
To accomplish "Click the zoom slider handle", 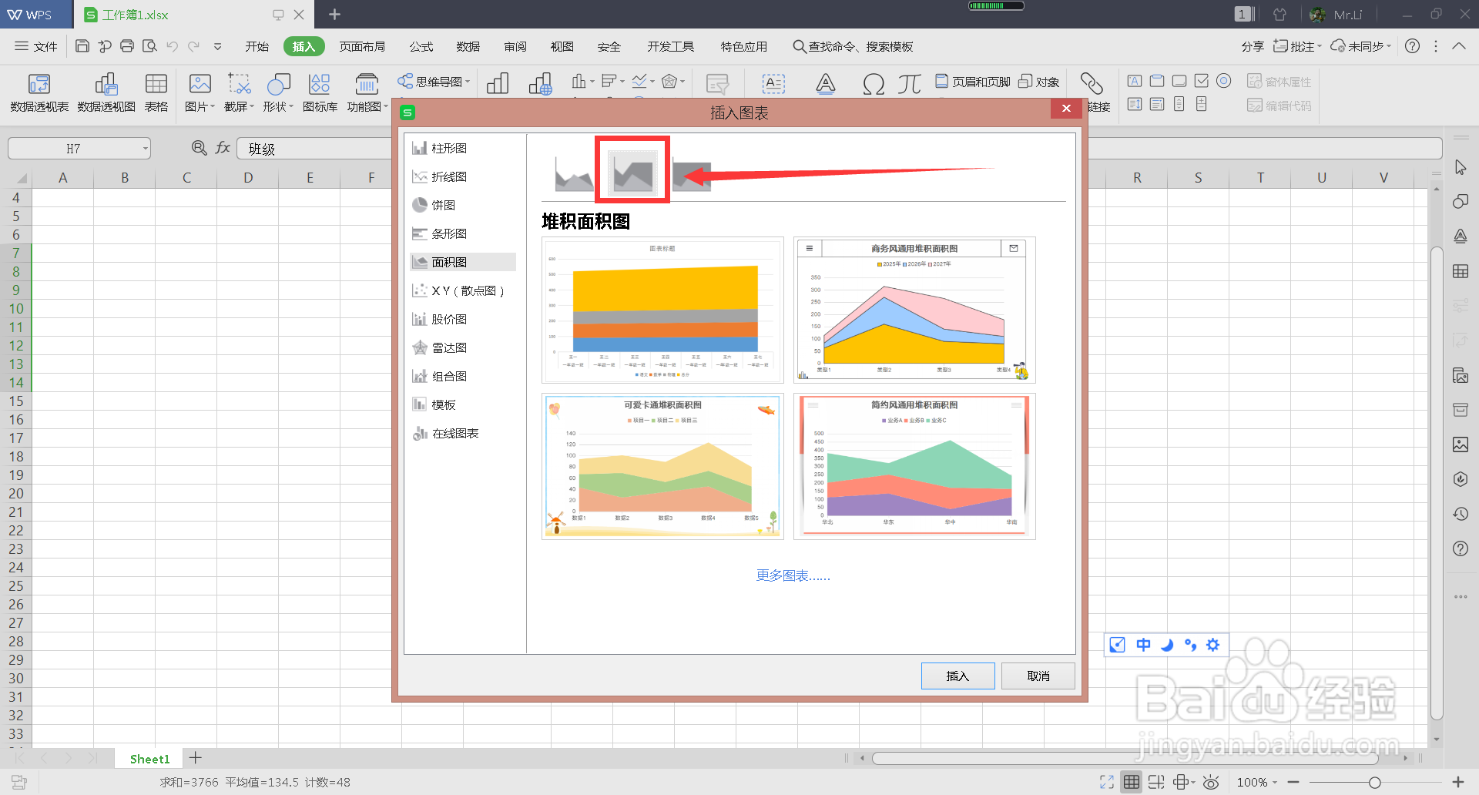I will pos(1374,782).
